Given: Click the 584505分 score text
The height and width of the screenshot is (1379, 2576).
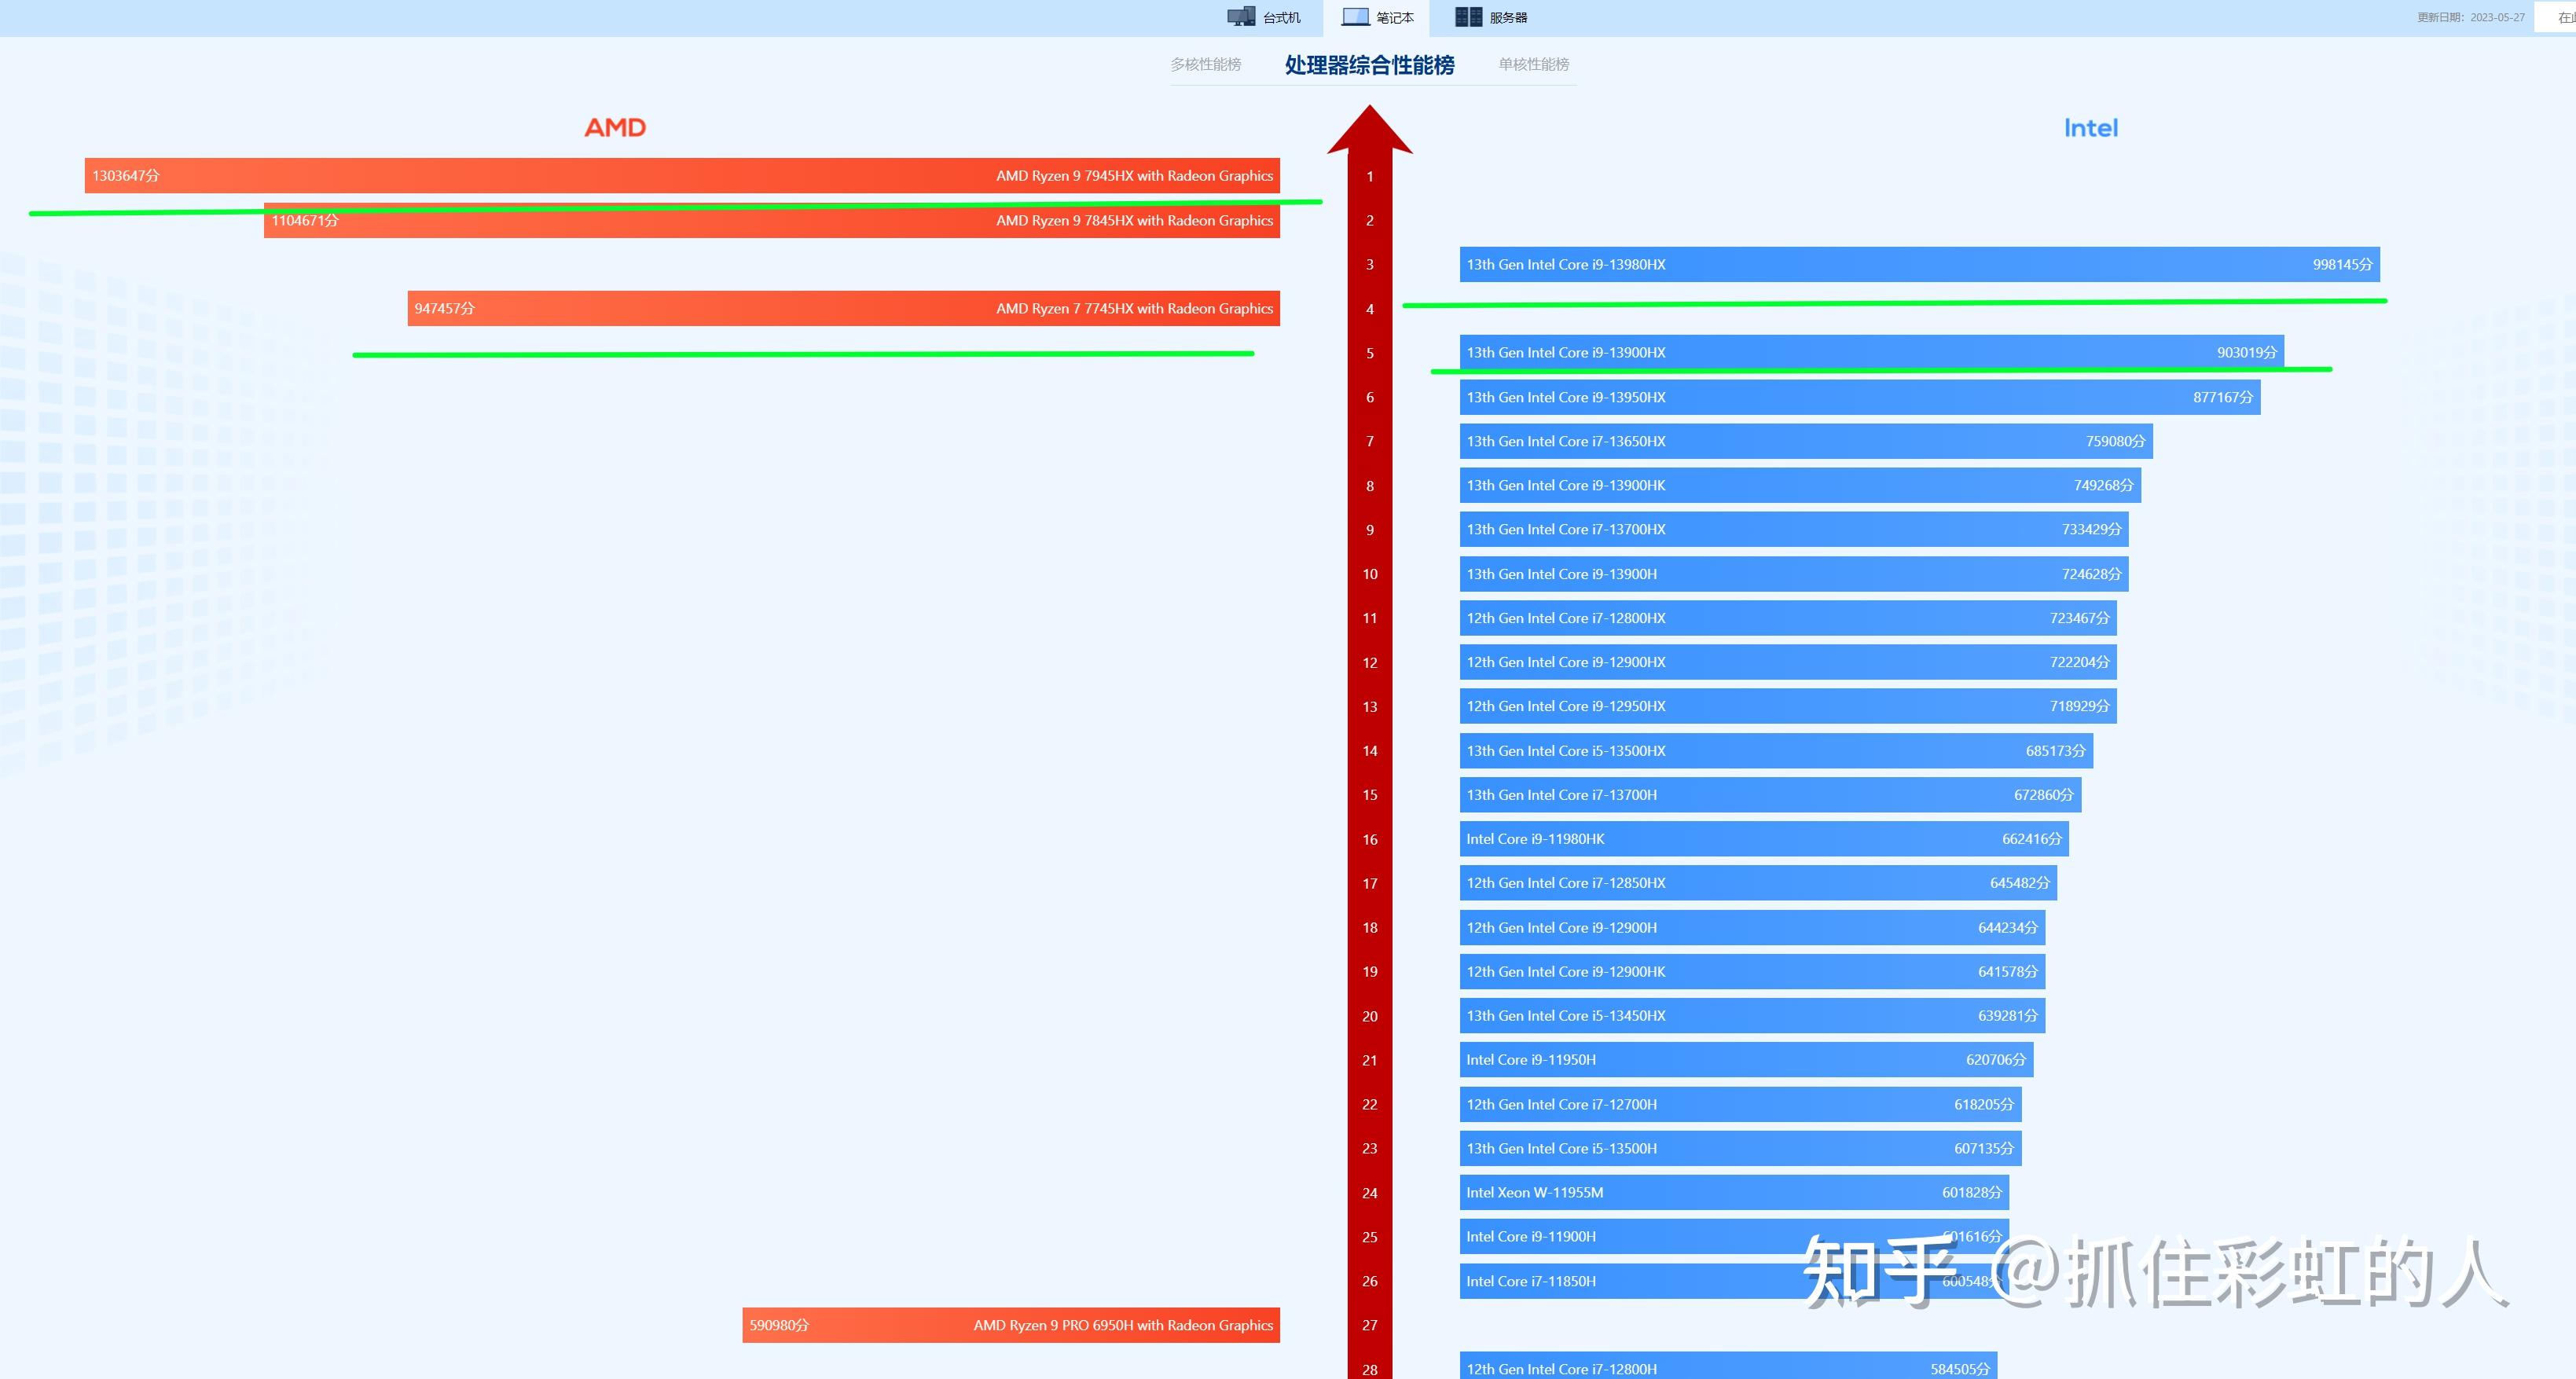Looking at the screenshot, I should tap(1960, 1369).
